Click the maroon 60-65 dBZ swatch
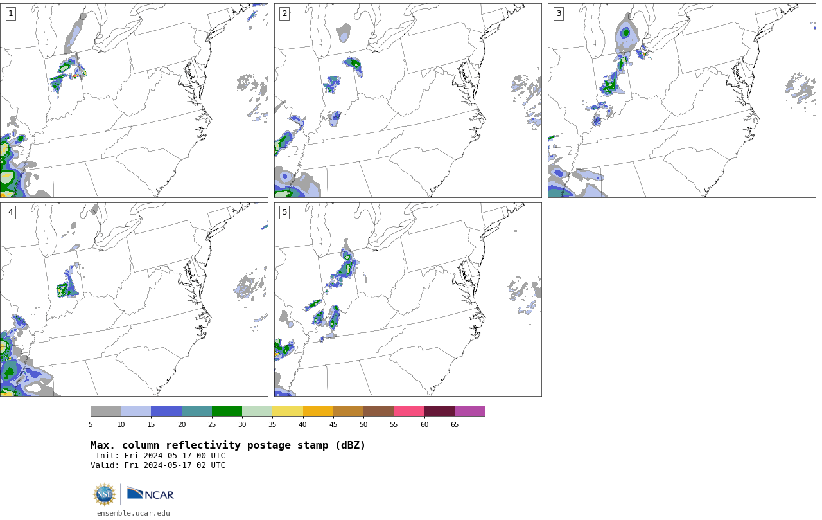 click(x=439, y=411)
